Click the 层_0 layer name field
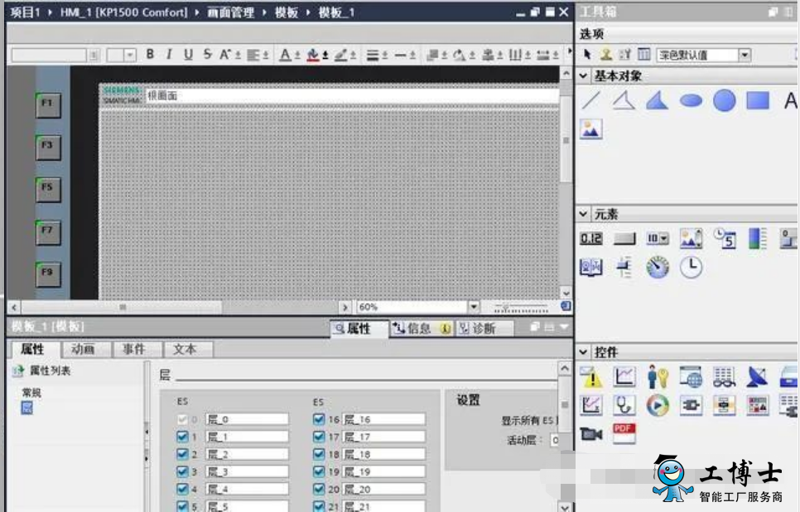This screenshot has height=512, width=800. coord(247,419)
